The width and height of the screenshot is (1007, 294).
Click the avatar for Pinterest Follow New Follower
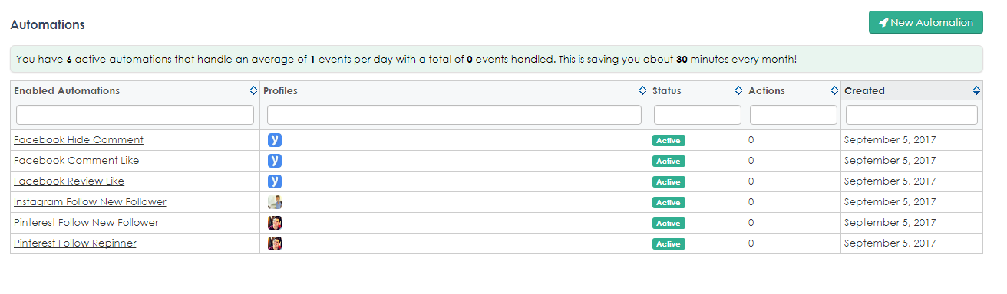(275, 223)
